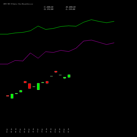137x137 pixels.
Task: Select the tall green candle for 13 Apr
Action: [38, 86]
